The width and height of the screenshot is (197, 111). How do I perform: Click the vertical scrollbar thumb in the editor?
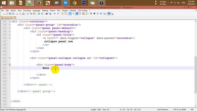[x=195, y=75]
